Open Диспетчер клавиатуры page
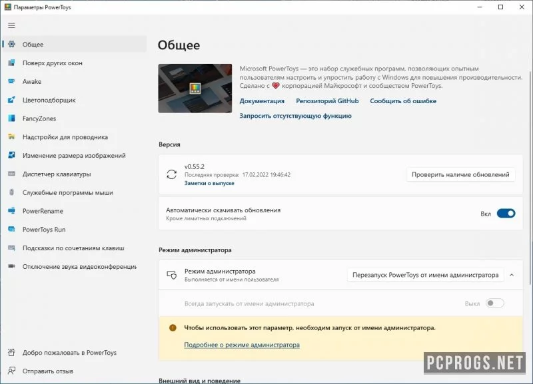Screen dimensions: 533x384 [74, 174]
